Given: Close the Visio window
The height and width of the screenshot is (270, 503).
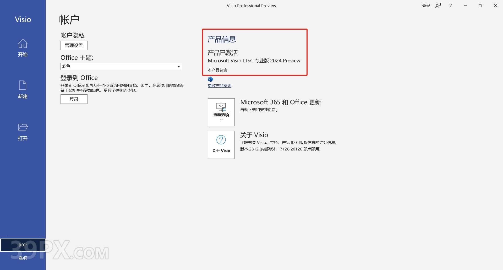Looking at the screenshot, I should (495, 6).
